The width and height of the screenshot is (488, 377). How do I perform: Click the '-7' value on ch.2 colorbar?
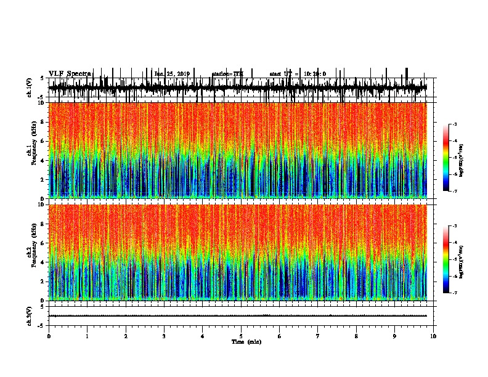click(x=455, y=293)
